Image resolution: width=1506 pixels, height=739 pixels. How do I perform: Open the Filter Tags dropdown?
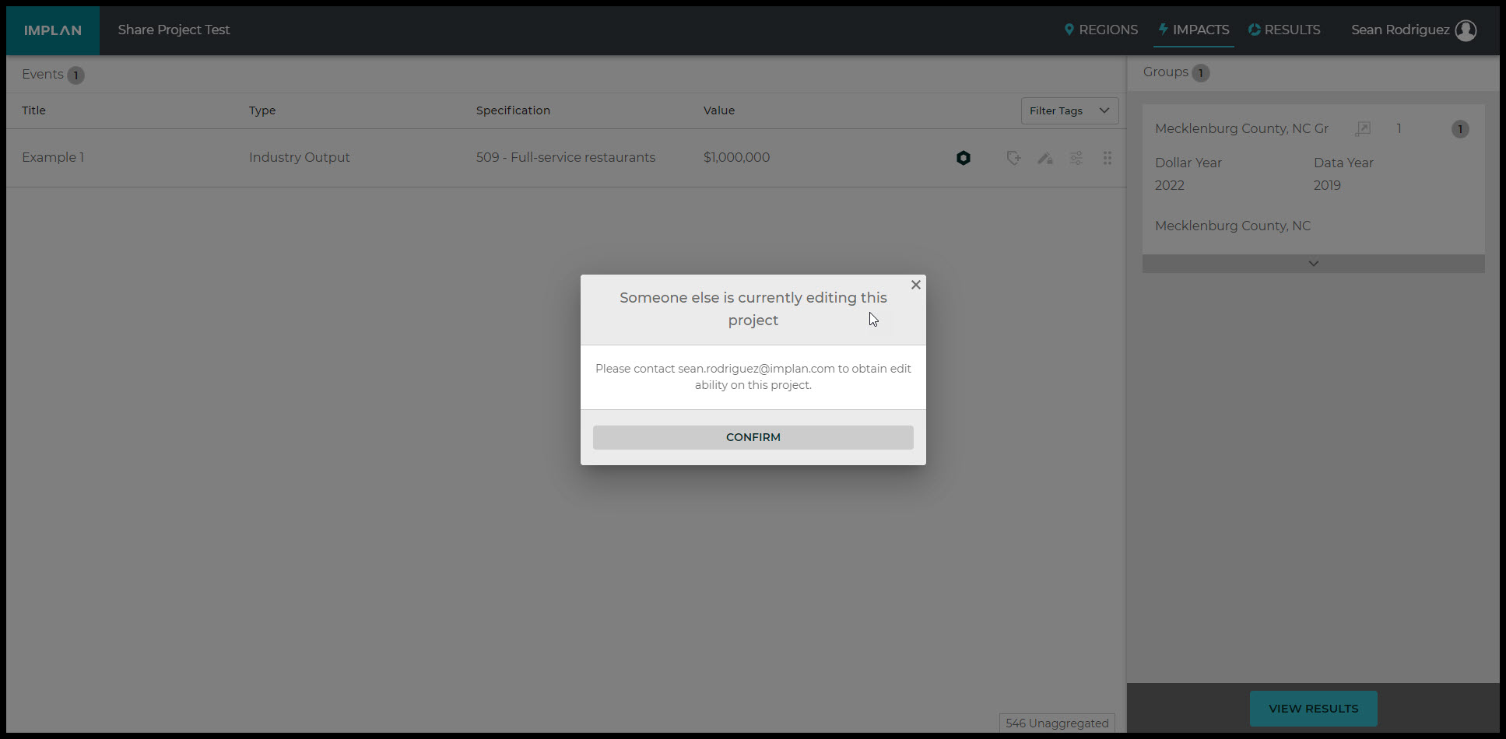coord(1069,110)
